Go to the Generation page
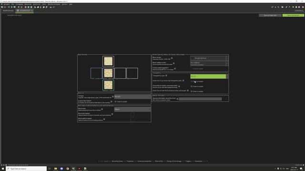Image resolution: width=305 pixels, height=171 pixels. click(199, 161)
